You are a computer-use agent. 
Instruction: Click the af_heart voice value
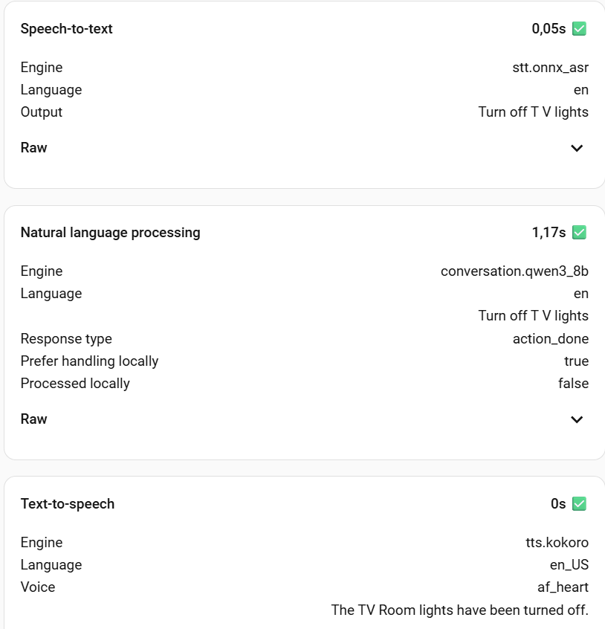point(563,587)
